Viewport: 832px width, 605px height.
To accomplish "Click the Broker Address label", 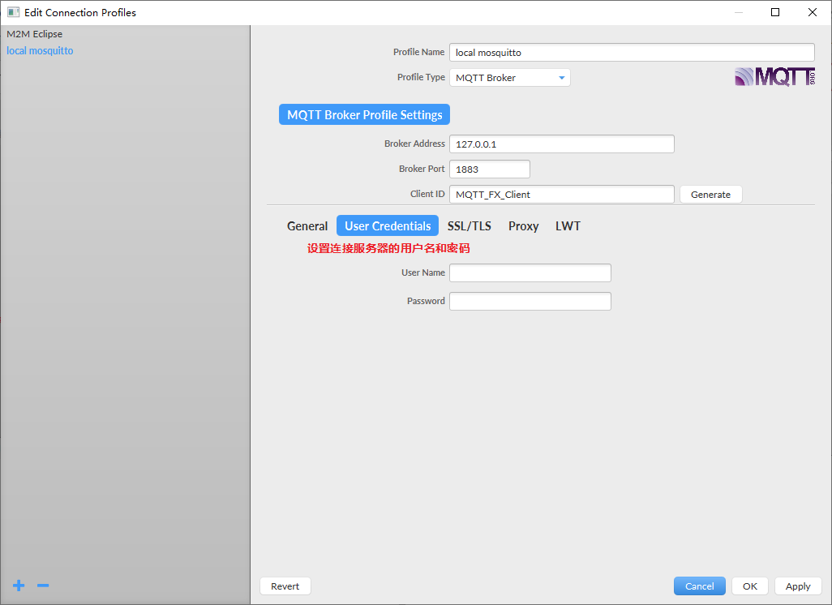I will tap(414, 144).
